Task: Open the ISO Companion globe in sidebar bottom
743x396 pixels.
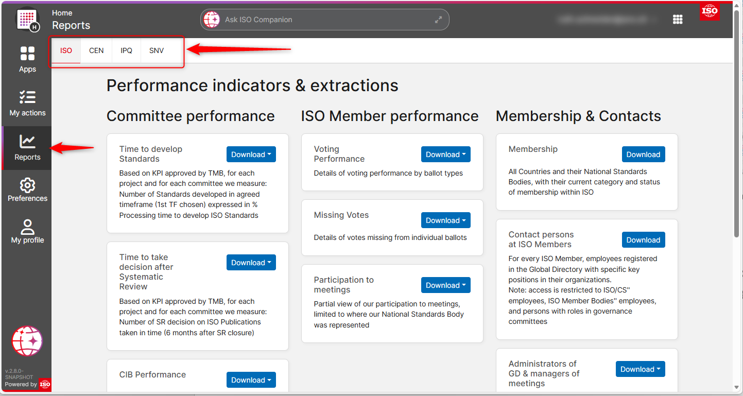Action: coord(27,341)
